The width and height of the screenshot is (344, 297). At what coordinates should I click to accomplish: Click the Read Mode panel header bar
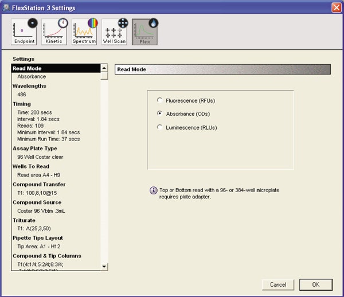[222, 69]
